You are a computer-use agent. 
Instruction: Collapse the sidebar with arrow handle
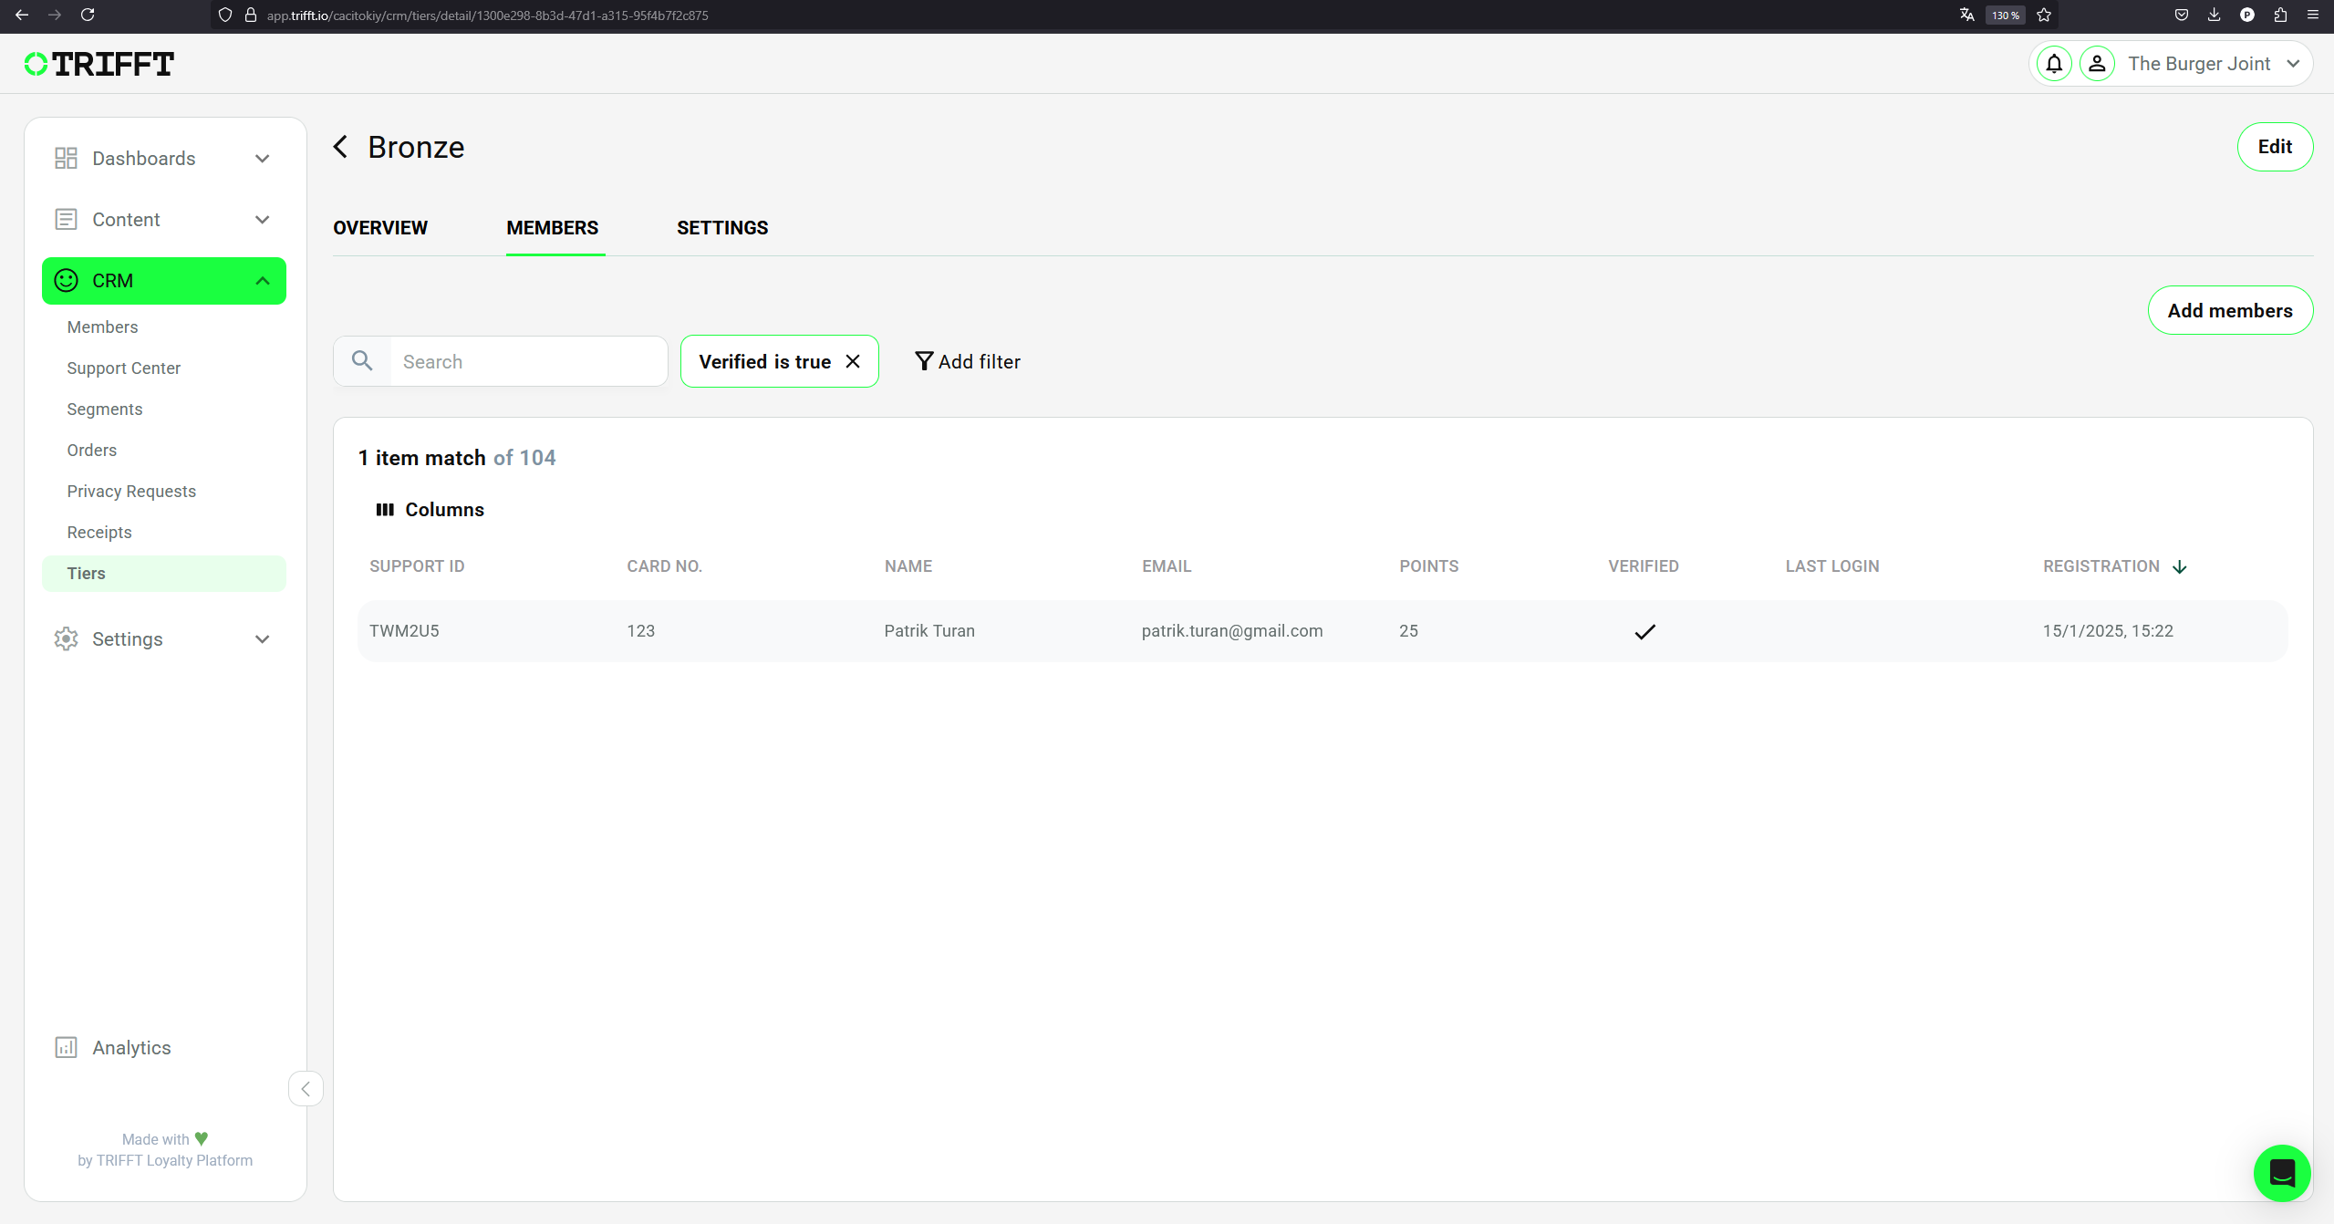click(306, 1088)
